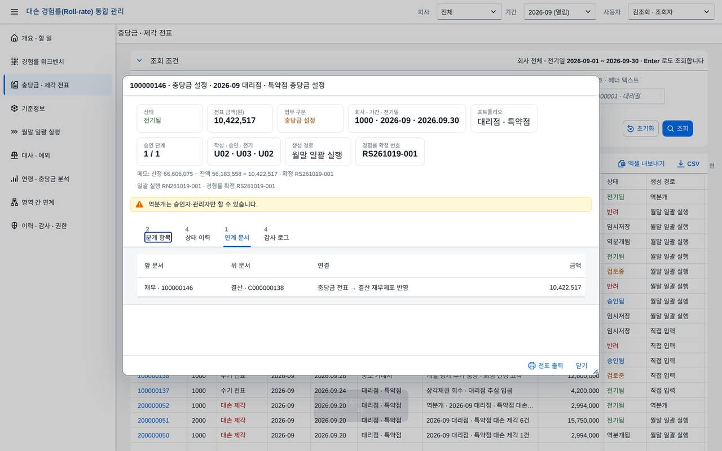Open the 기간 2026-09 (열림) dropdown
This screenshot has height=451, width=722.
[560, 12]
